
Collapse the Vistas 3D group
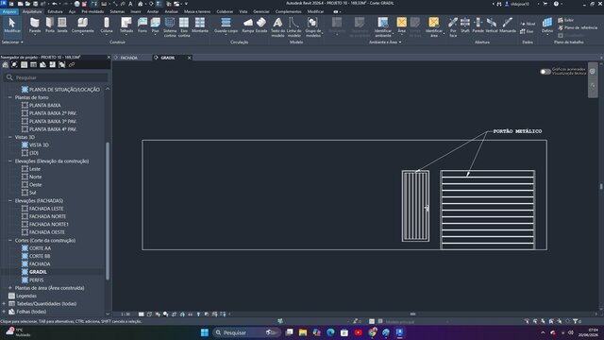pyautogui.click(x=10, y=137)
